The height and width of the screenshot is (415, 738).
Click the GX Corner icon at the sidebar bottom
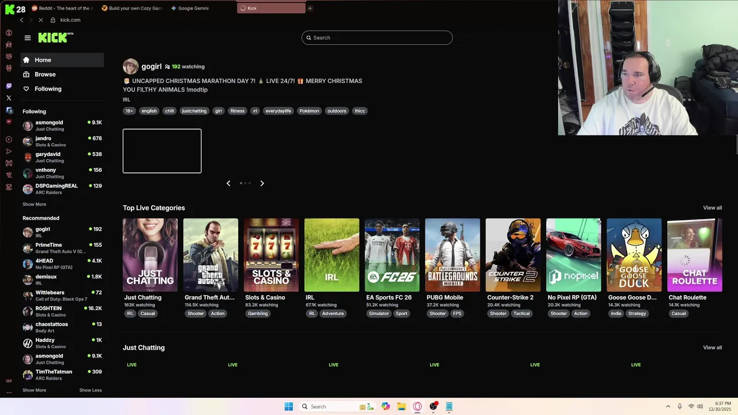tap(9, 381)
